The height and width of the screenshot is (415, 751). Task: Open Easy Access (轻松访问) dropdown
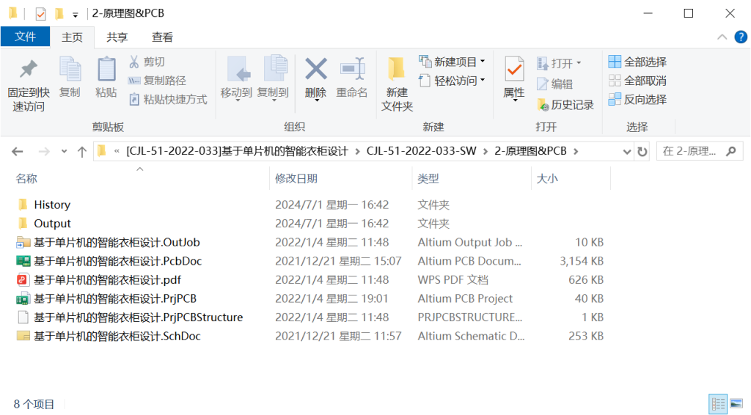click(452, 81)
